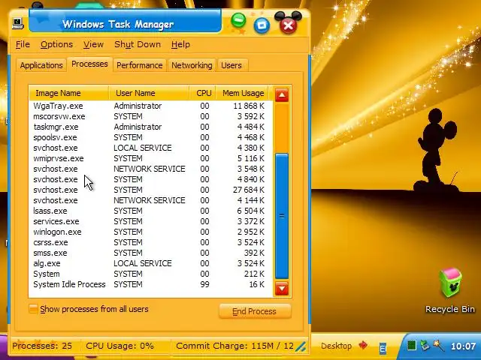Click the process list scroll up arrow
The width and height of the screenshot is (481, 360).
pyautogui.click(x=282, y=95)
